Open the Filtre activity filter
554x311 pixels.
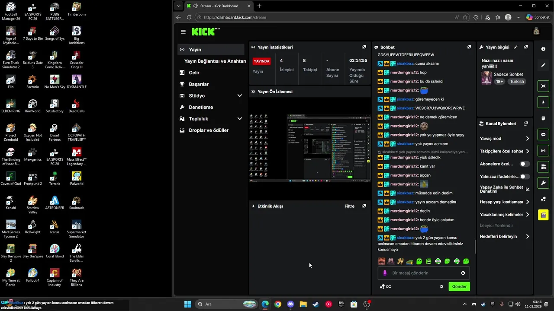[349, 206]
